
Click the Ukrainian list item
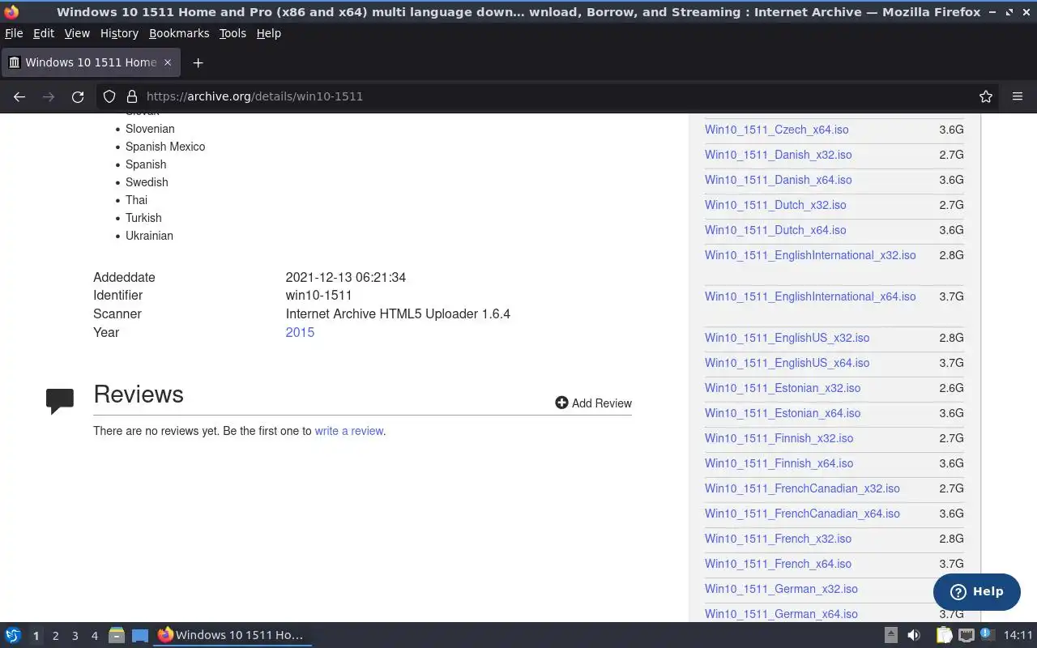coord(149,236)
